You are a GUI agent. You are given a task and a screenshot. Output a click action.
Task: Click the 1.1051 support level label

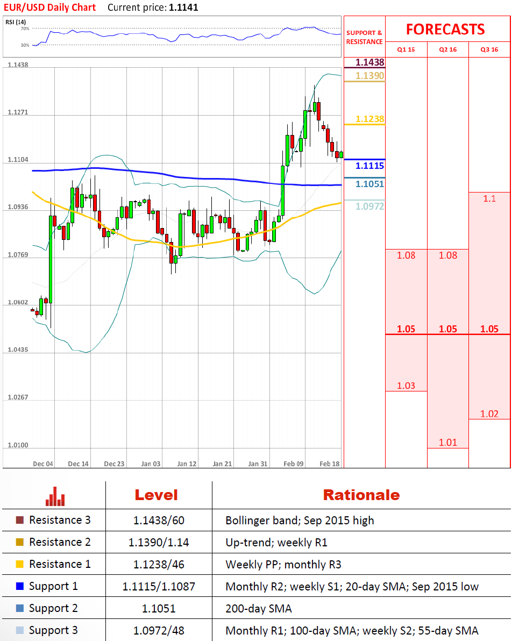click(369, 184)
